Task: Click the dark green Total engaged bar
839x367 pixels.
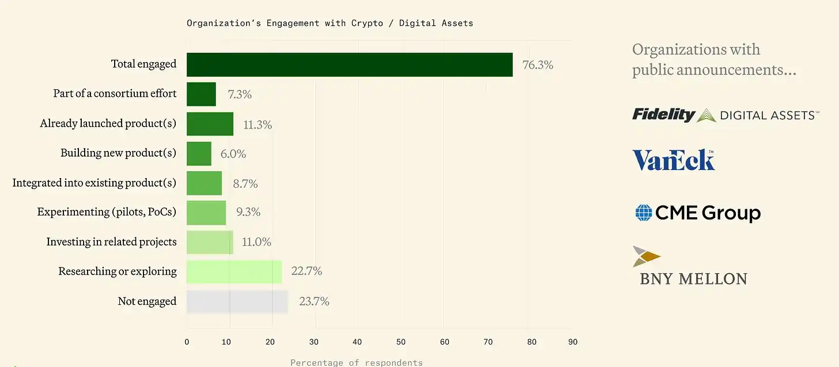Action: 349,65
